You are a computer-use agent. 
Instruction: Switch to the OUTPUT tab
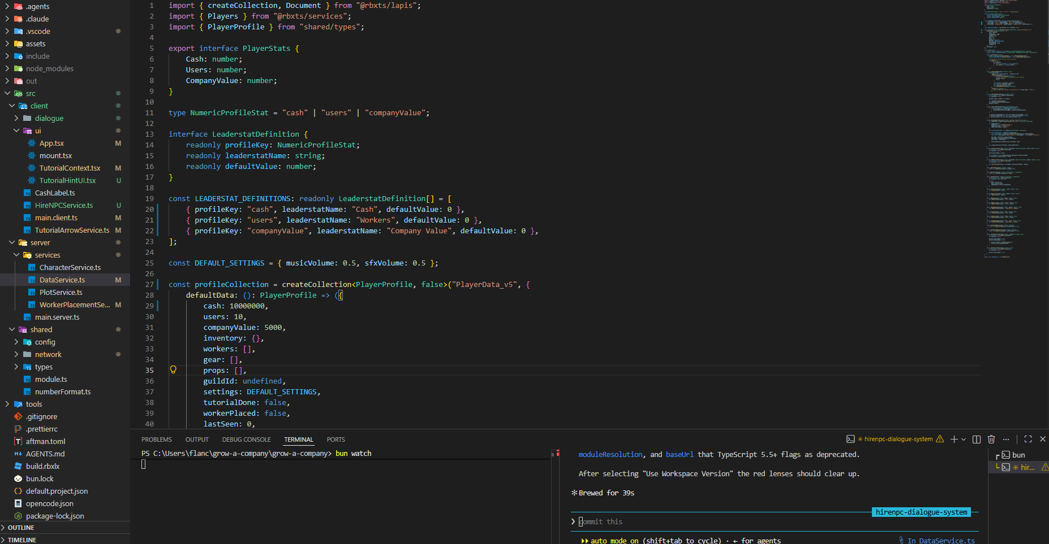(197, 439)
